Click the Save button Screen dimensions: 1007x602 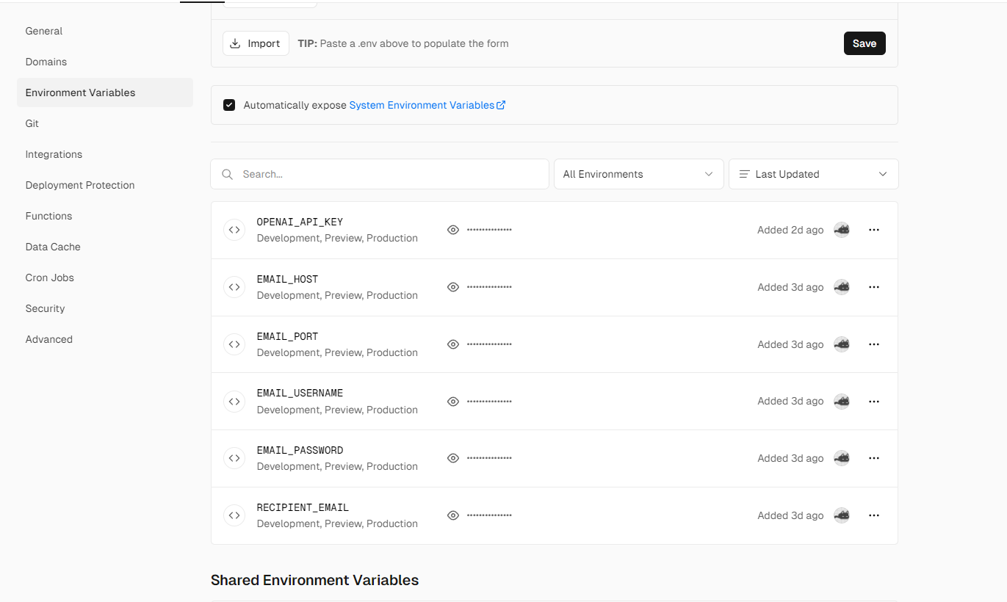point(865,43)
